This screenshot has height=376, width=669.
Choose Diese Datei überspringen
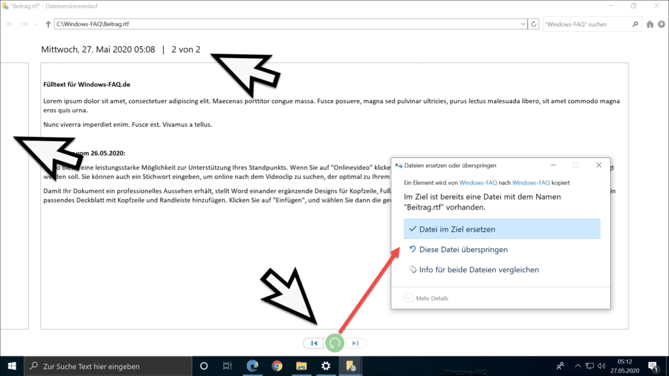[x=502, y=249]
